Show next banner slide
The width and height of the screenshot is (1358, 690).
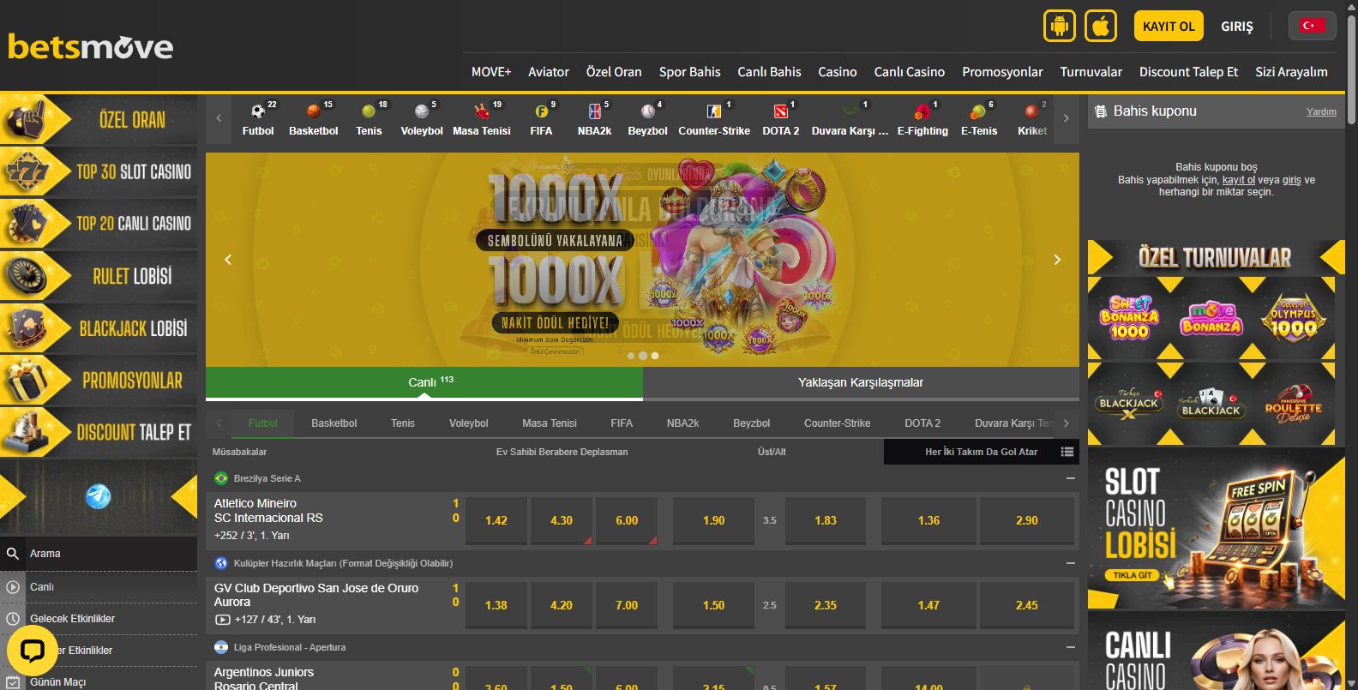click(x=1057, y=260)
